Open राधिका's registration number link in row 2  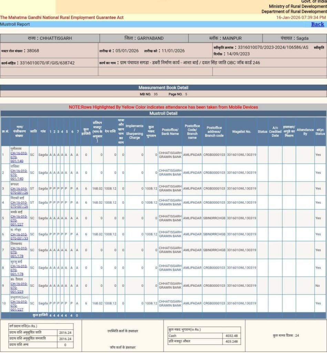pyautogui.click(x=19, y=174)
